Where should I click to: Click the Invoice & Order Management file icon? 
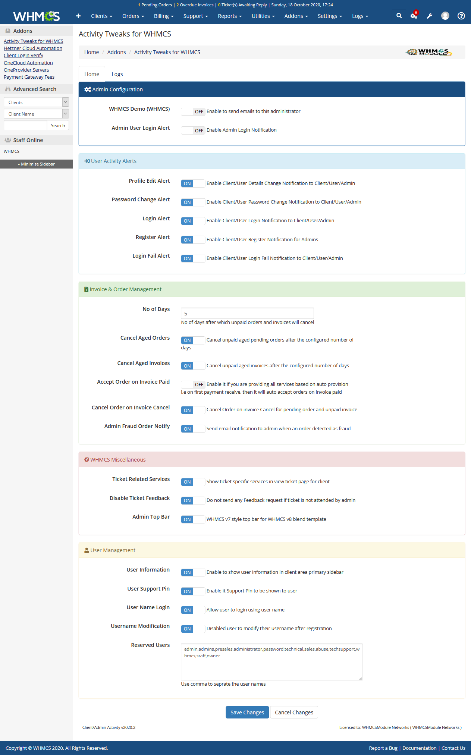click(x=86, y=289)
